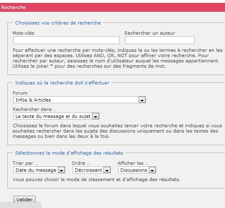
Task: Click the Ordre ... label
Action: click(81, 163)
